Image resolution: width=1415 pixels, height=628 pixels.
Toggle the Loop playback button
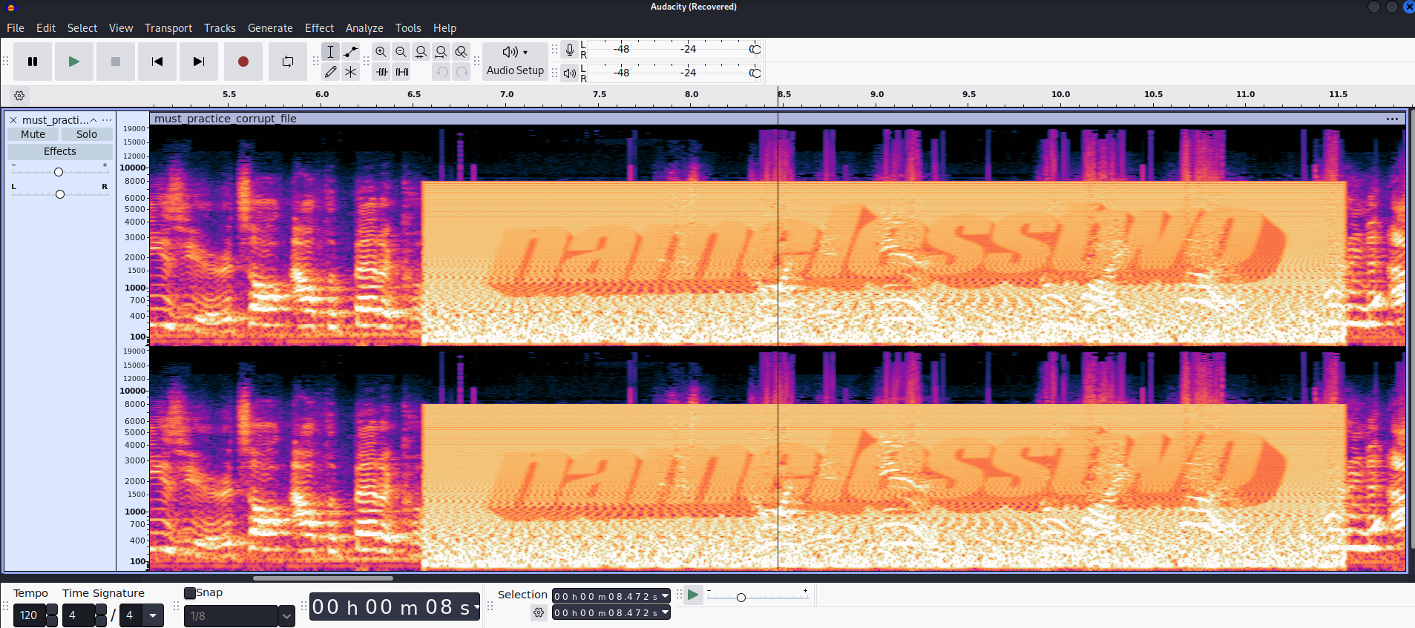[288, 62]
